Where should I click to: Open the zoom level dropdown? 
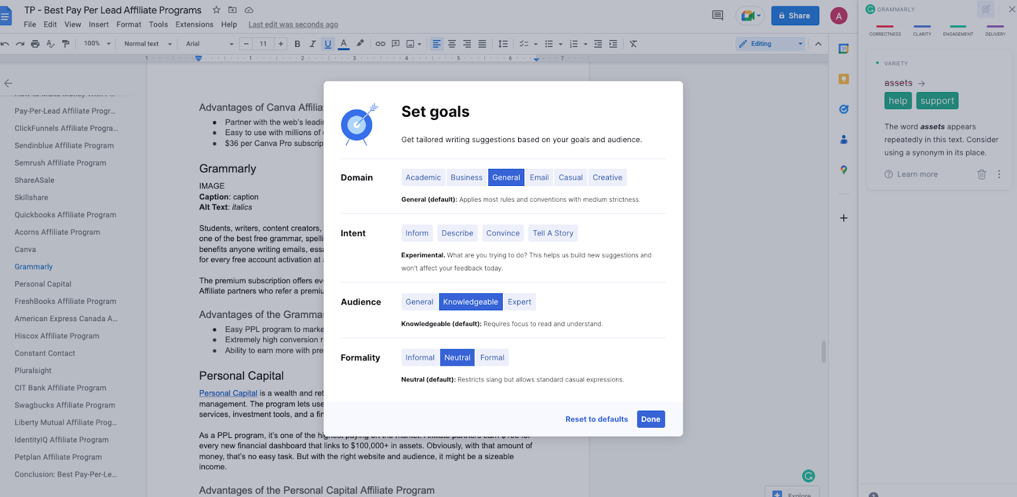click(97, 44)
